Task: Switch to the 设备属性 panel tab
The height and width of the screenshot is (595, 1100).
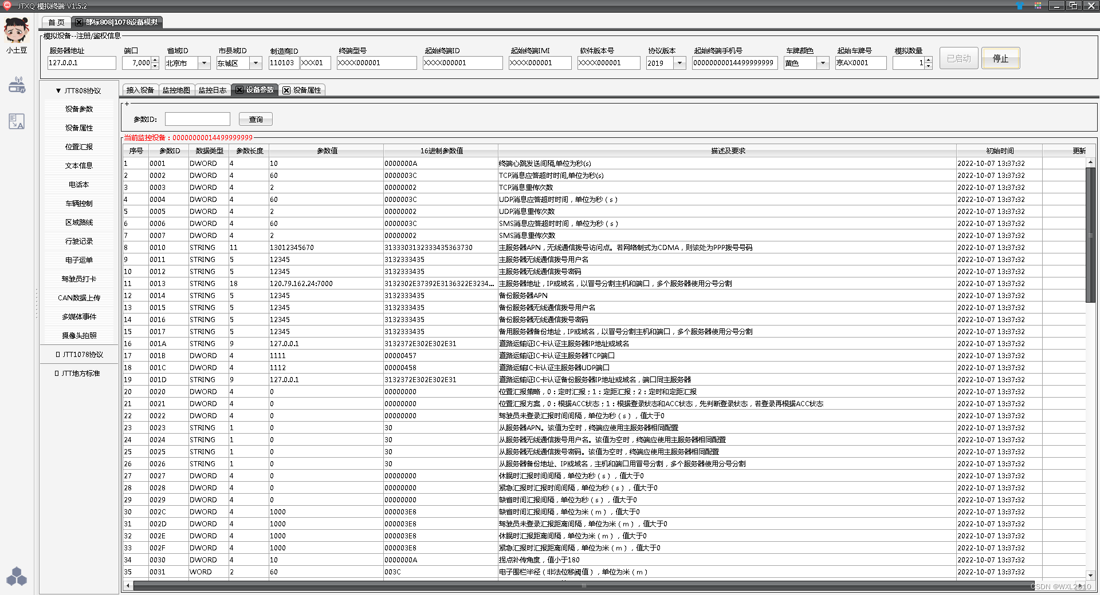Action: (x=305, y=90)
